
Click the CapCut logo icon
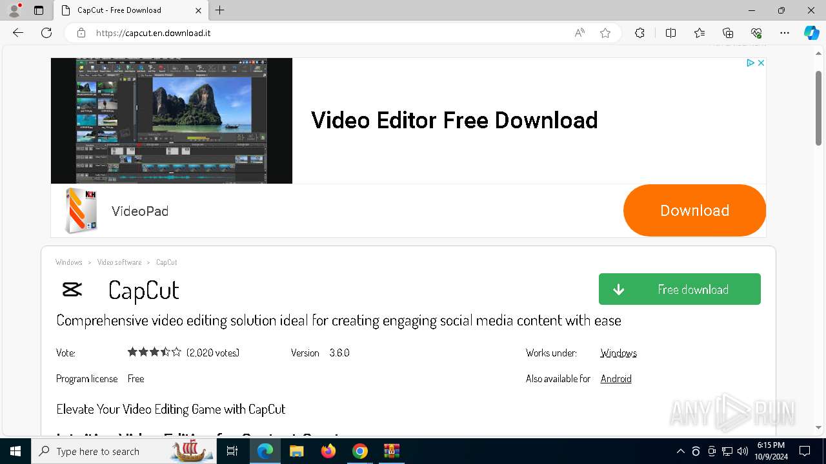[72, 290]
